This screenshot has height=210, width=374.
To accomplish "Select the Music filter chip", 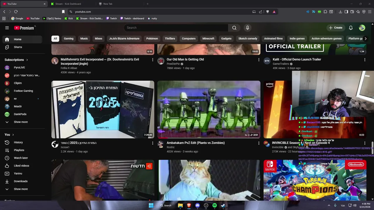I will [84, 38].
